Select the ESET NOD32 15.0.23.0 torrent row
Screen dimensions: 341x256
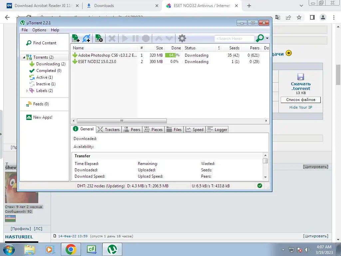click(x=170, y=62)
